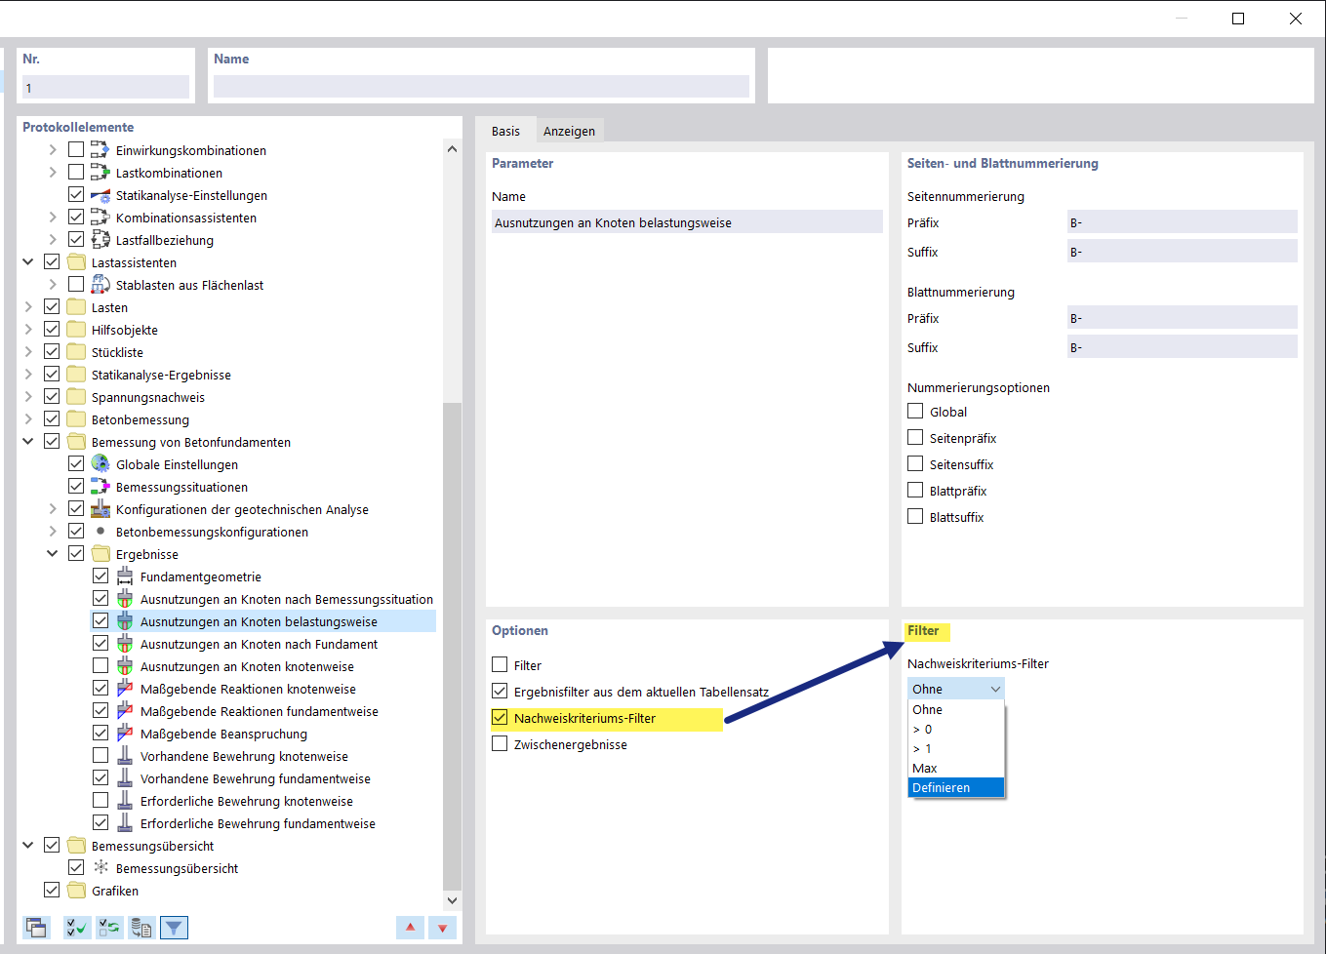
Task: Click the red move up arrow
Action: [410, 928]
